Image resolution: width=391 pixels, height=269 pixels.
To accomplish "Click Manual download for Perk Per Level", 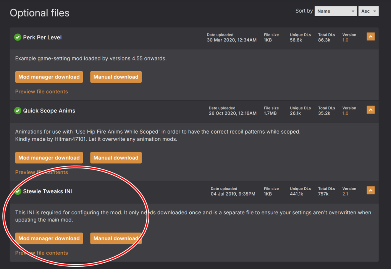I will tap(116, 77).
